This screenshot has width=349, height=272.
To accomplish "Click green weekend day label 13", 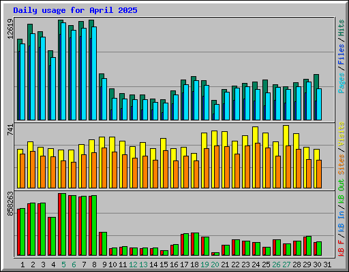I will pos(143,265).
